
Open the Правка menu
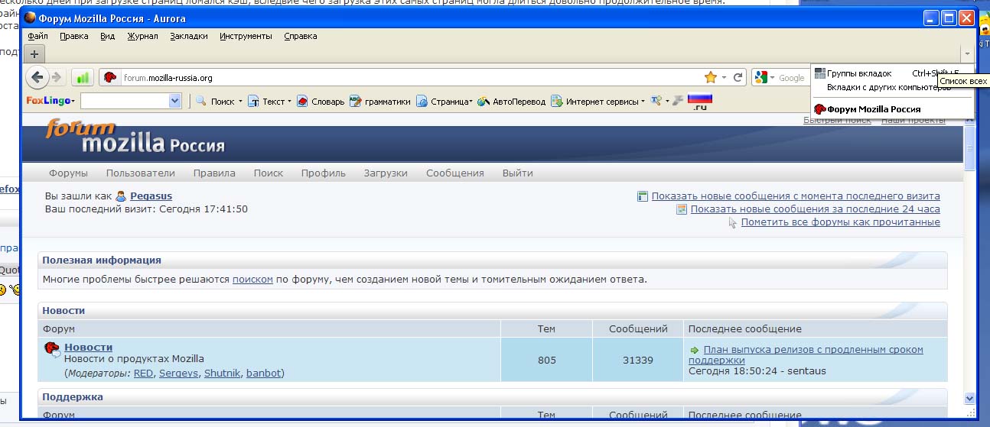[74, 36]
